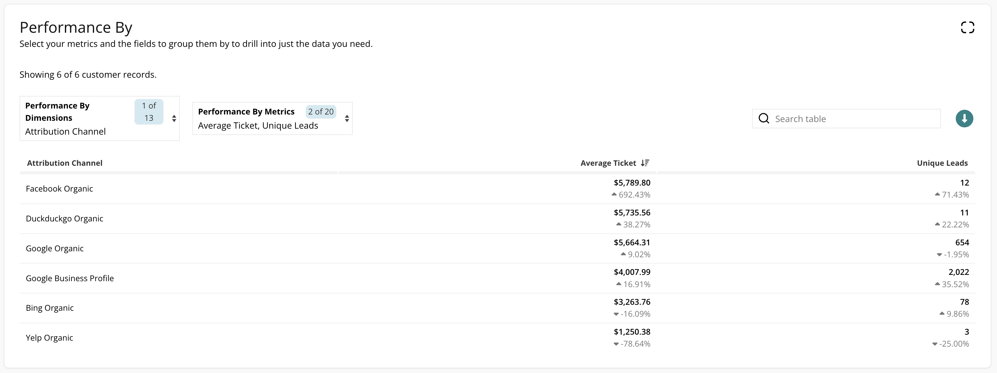
Task: Sort by Attribution Channel column header
Action: [65, 163]
